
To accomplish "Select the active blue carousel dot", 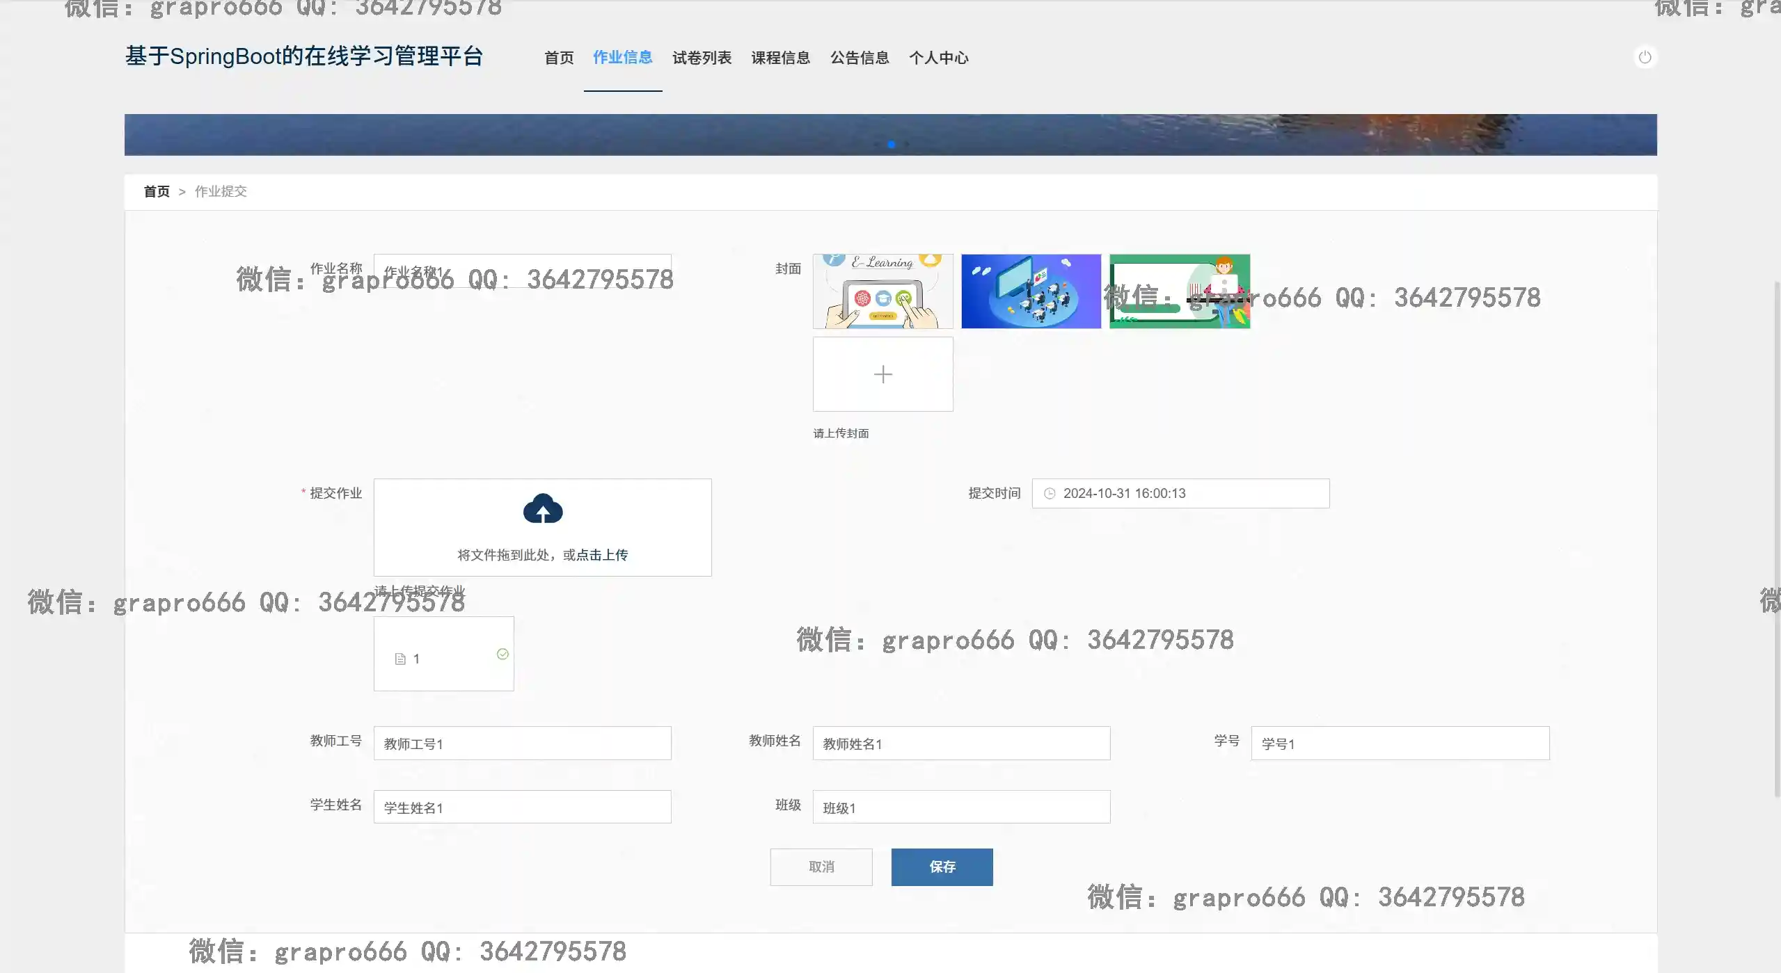I will tap(891, 144).
